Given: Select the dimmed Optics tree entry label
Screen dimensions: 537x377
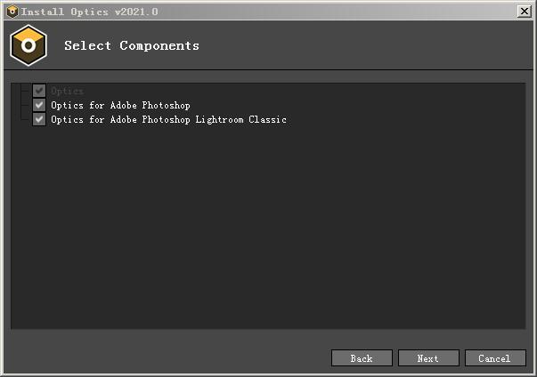Looking at the screenshot, I should click(67, 91).
